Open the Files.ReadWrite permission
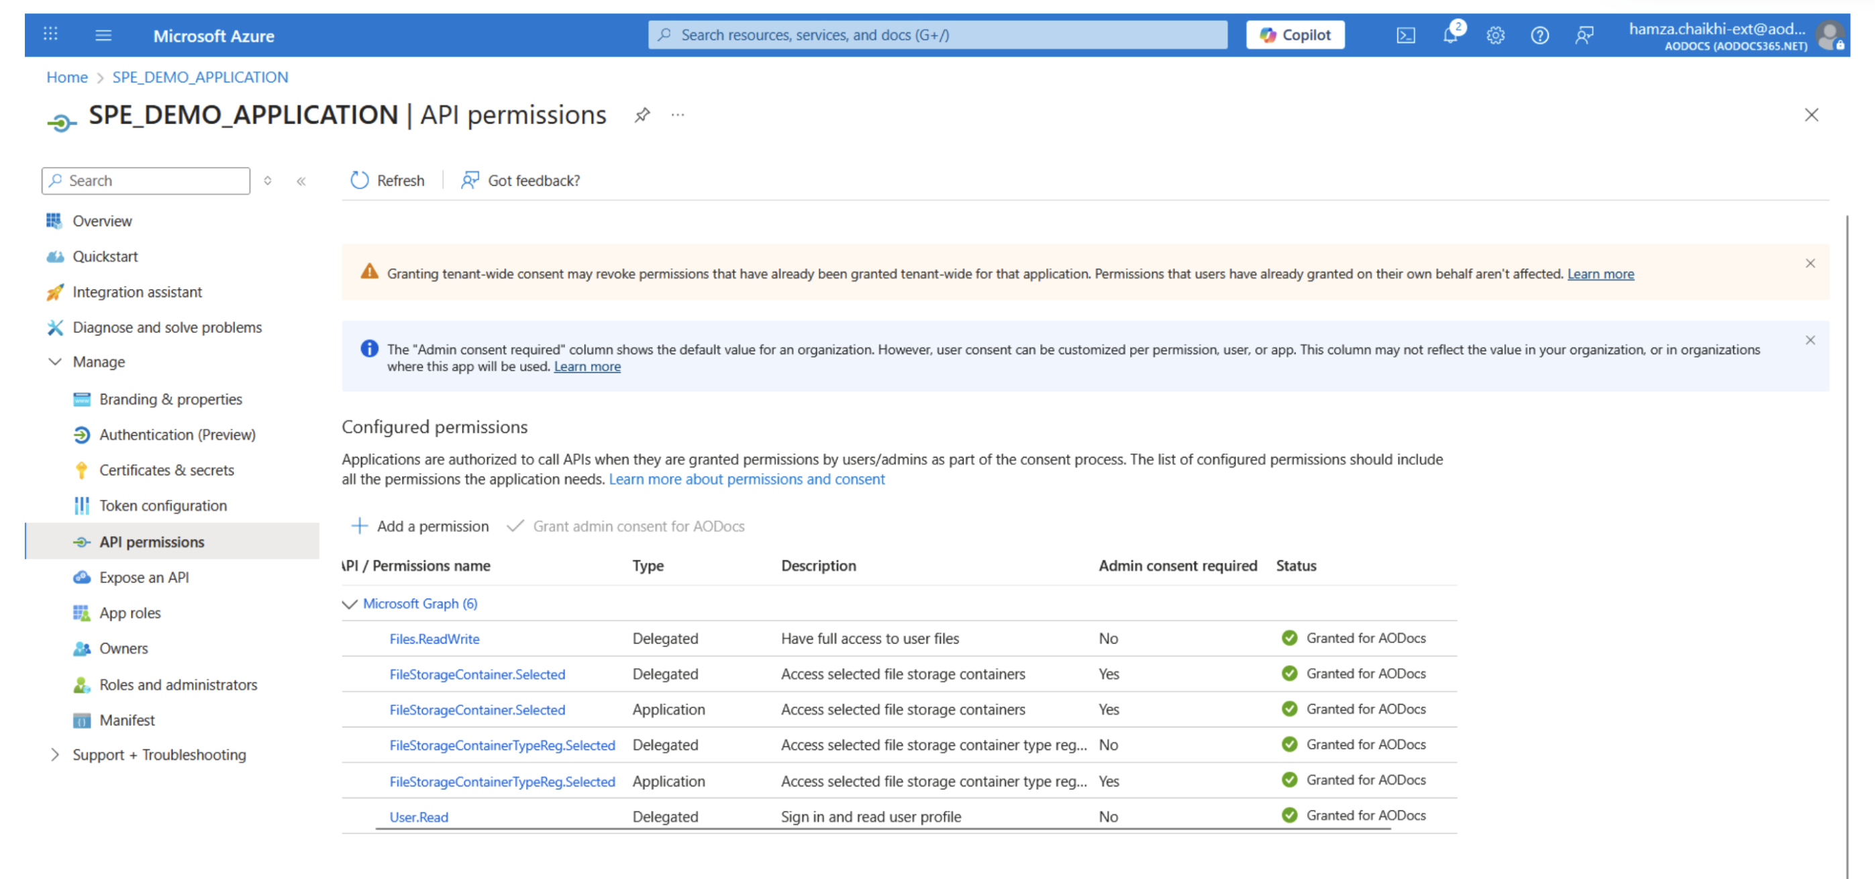1875x879 pixels. (434, 639)
